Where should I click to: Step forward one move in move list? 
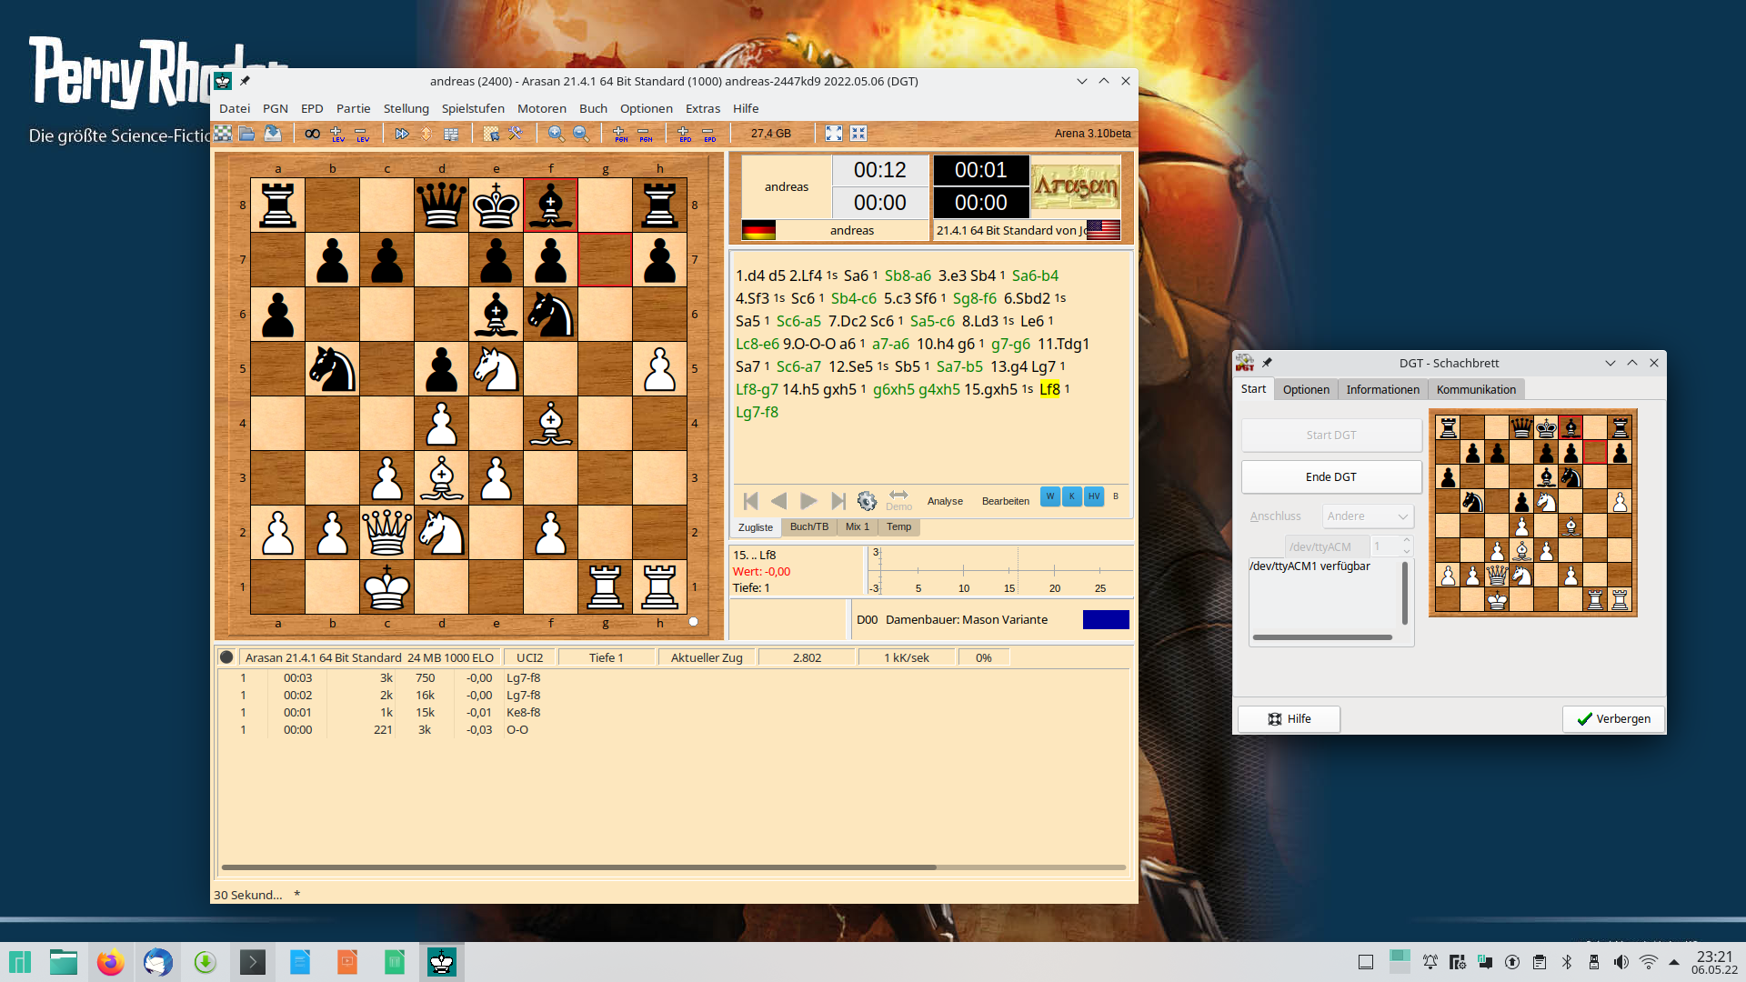(x=808, y=501)
